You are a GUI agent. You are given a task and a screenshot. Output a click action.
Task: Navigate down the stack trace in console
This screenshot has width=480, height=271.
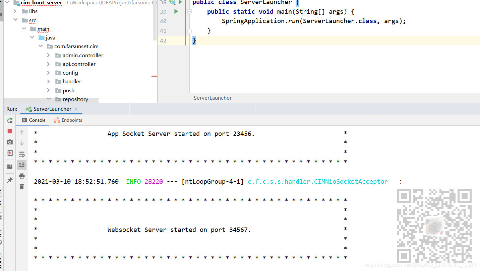(x=22, y=143)
